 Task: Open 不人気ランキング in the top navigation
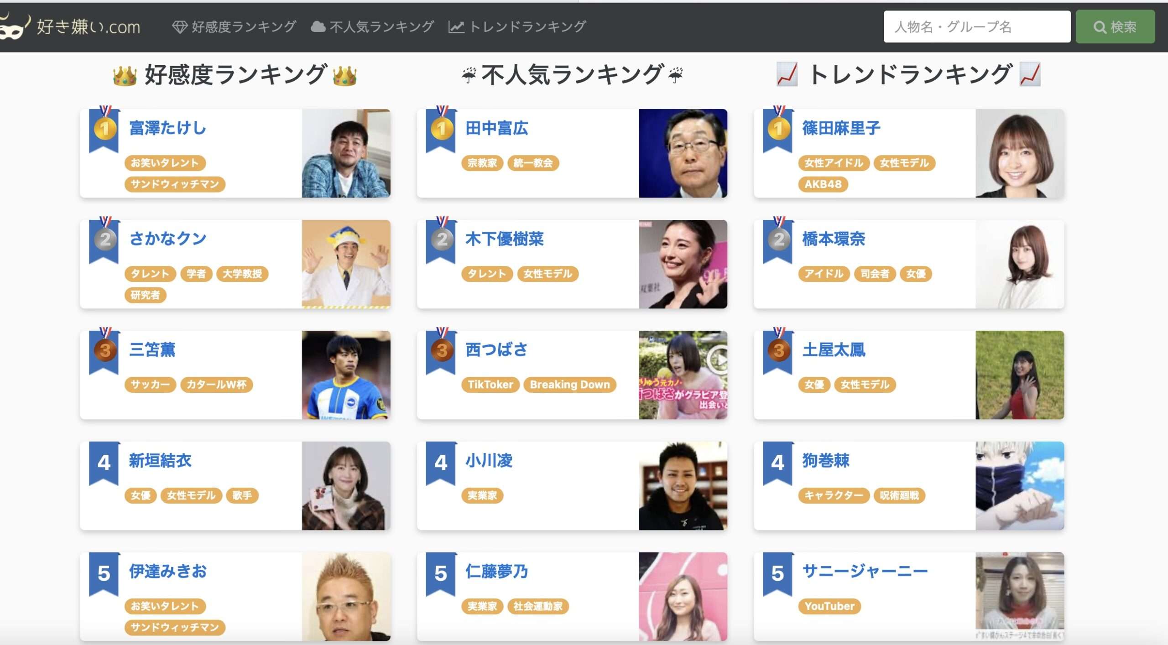tap(372, 26)
